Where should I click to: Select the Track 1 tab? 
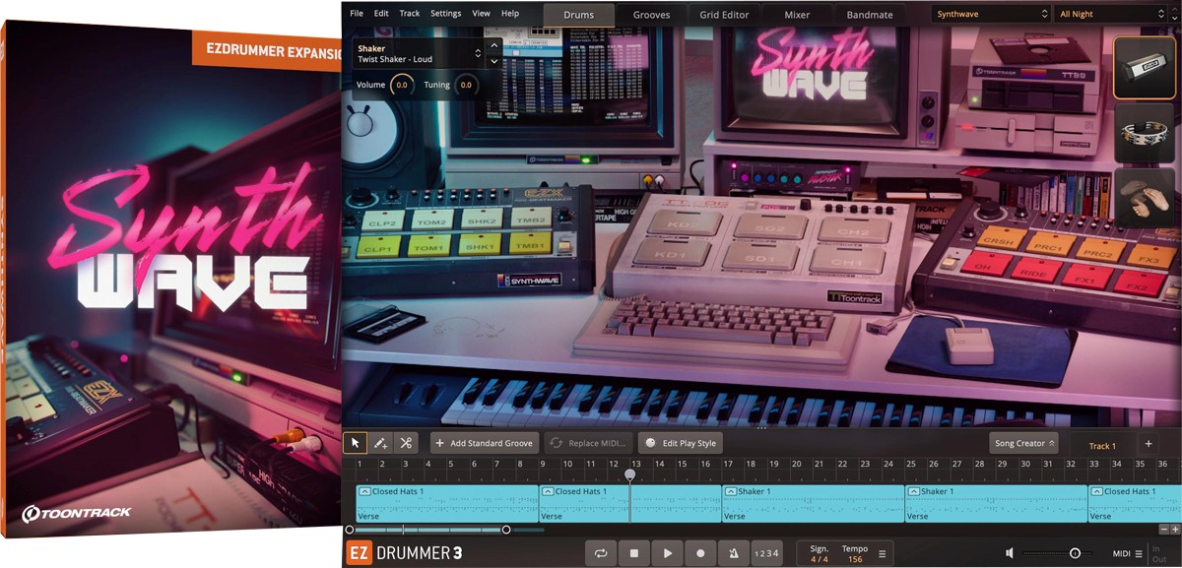pos(1102,445)
